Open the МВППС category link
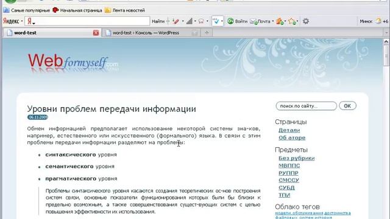 click(289, 165)
